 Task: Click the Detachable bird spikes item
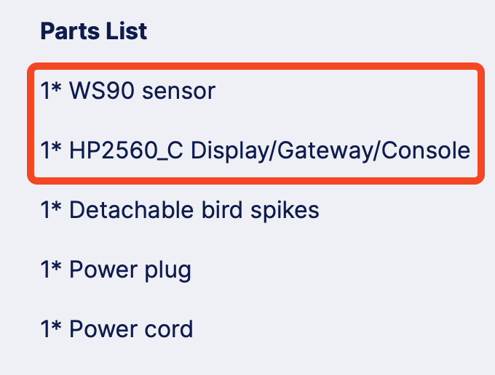coord(180,211)
